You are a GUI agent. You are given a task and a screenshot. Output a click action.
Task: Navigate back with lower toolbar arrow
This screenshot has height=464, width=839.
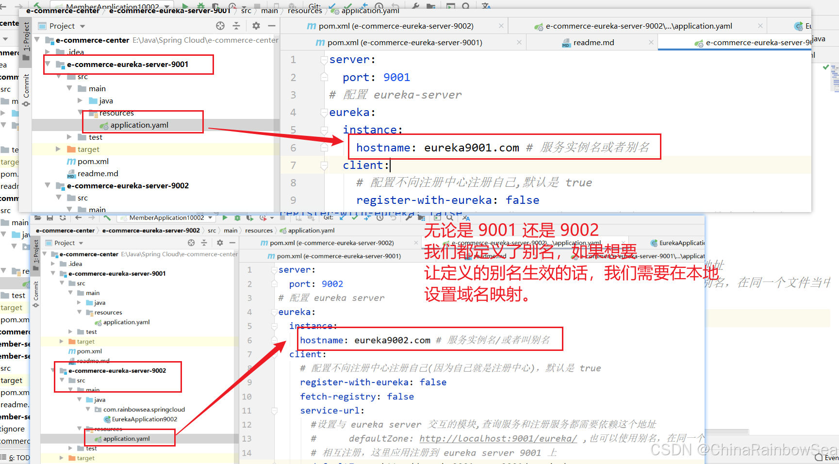click(x=78, y=218)
